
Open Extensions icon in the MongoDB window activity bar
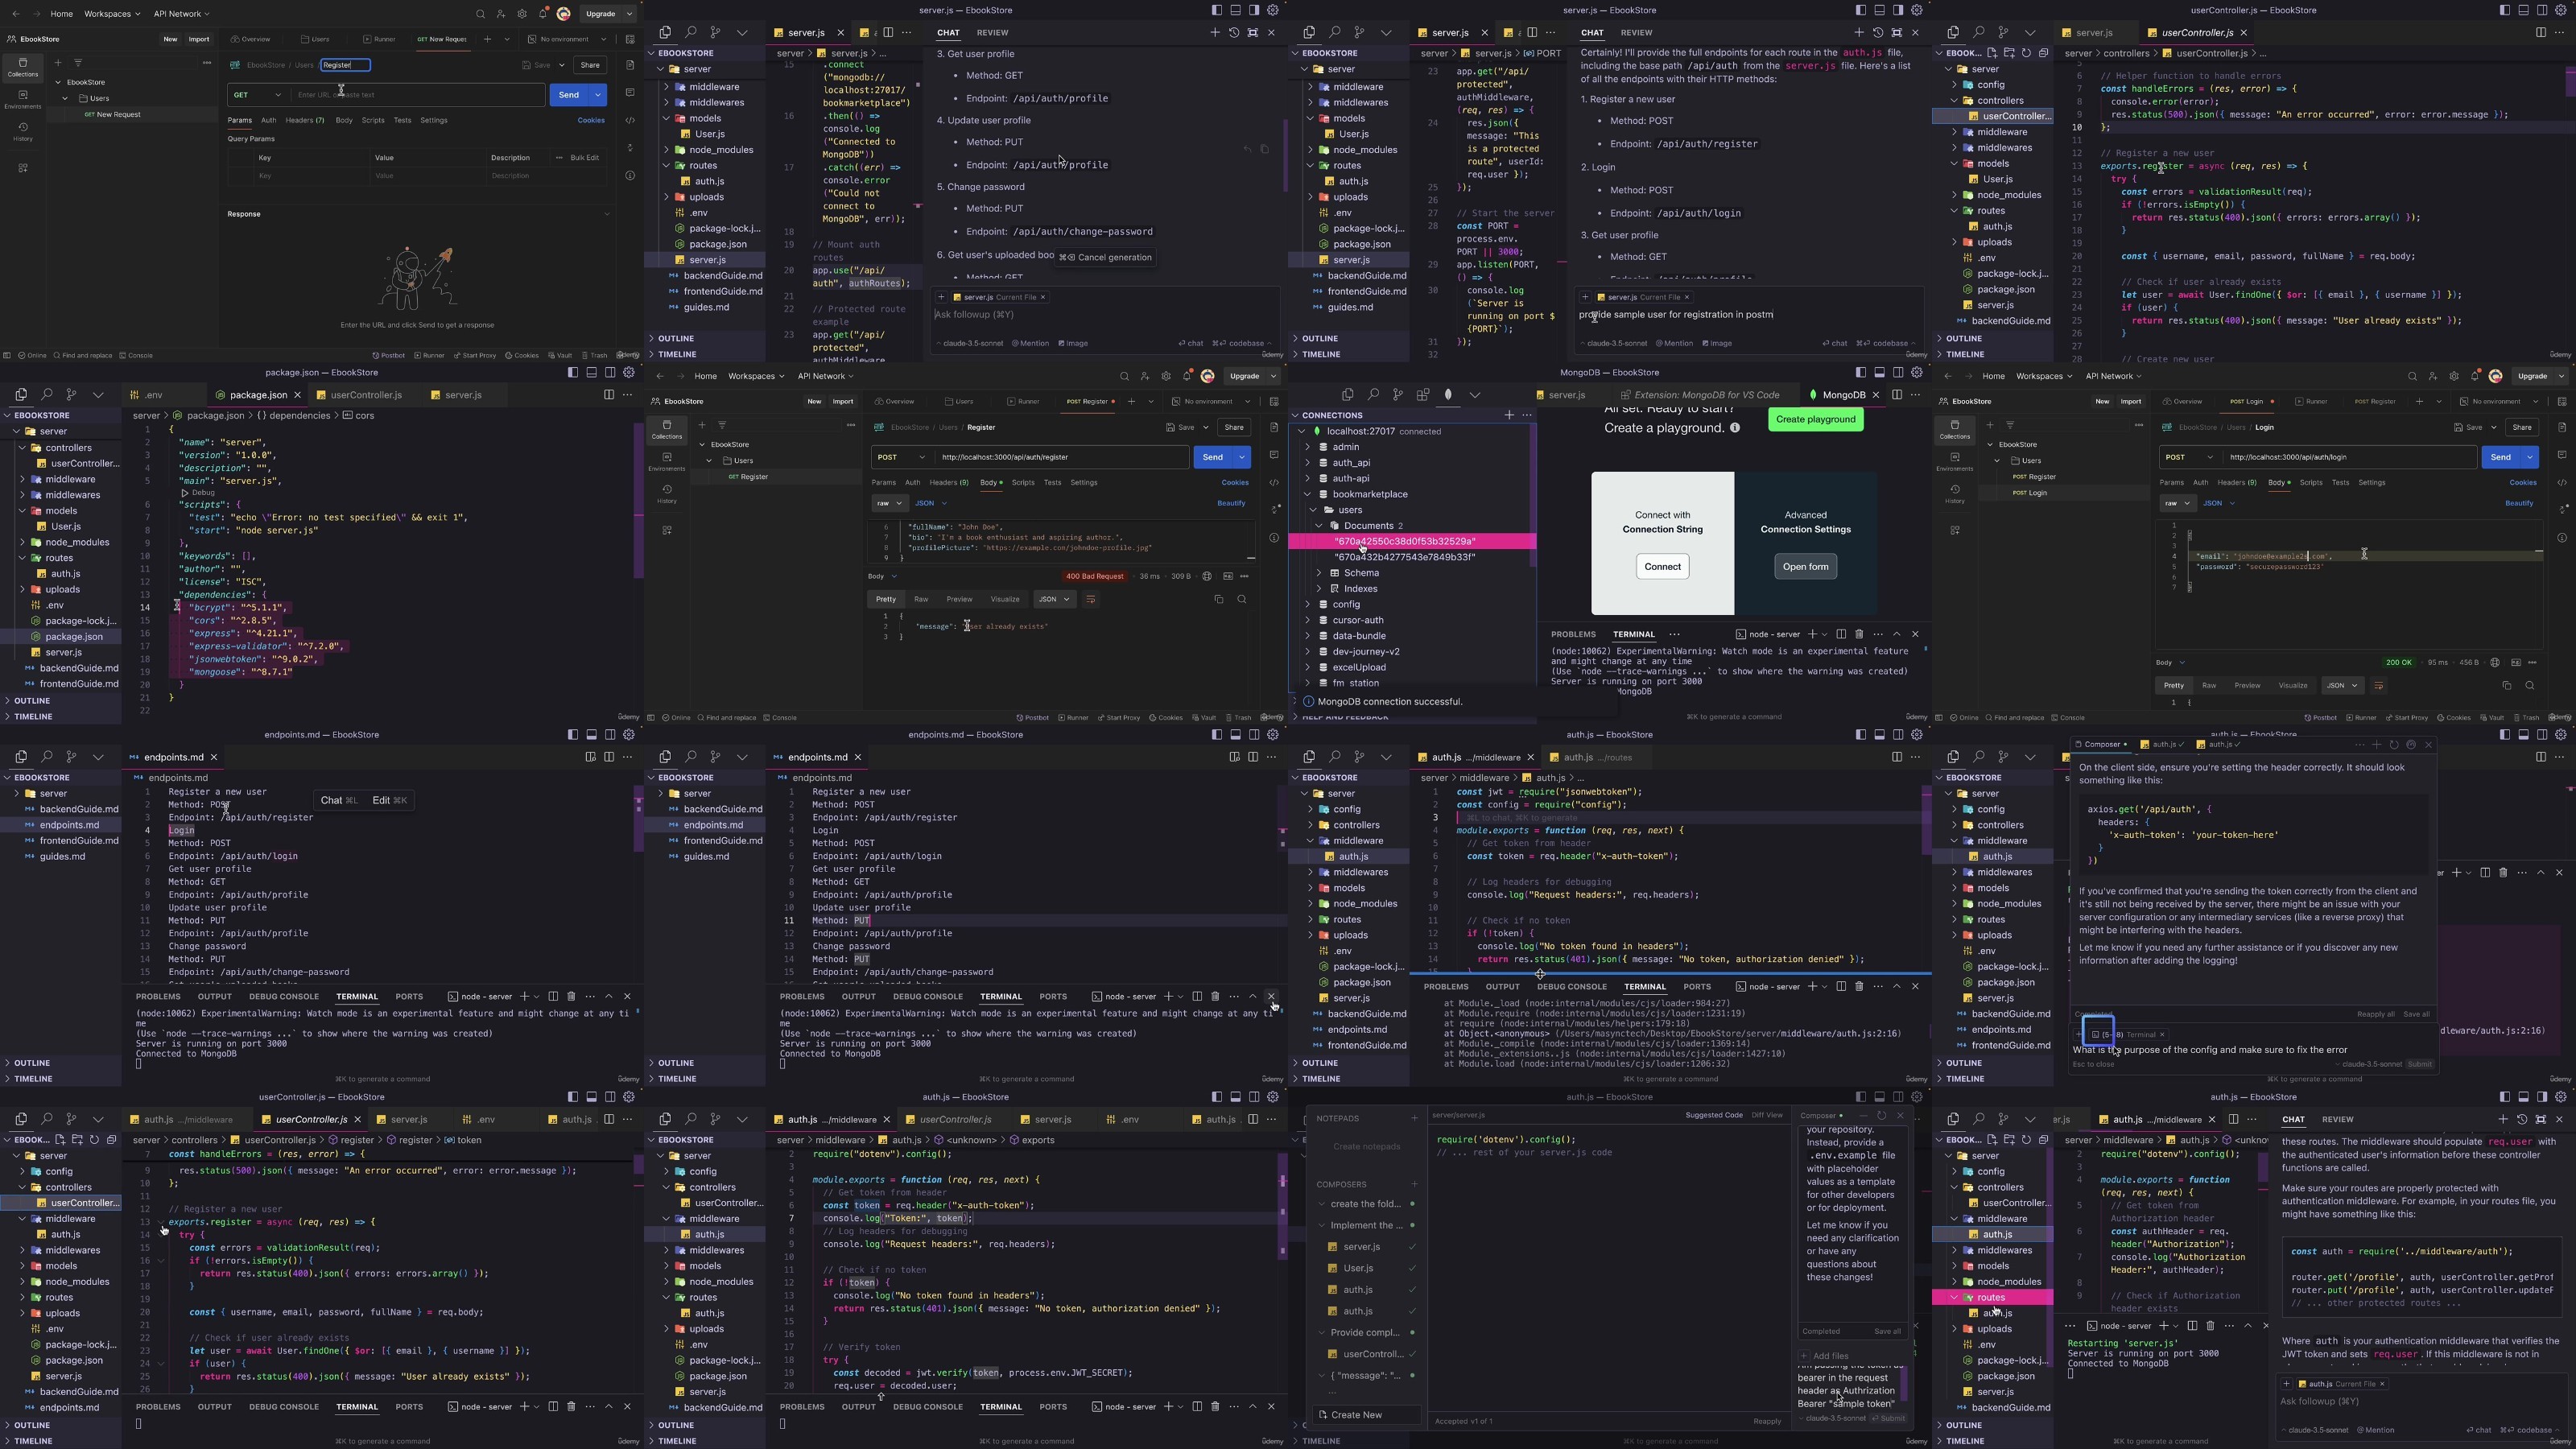(1423, 395)
